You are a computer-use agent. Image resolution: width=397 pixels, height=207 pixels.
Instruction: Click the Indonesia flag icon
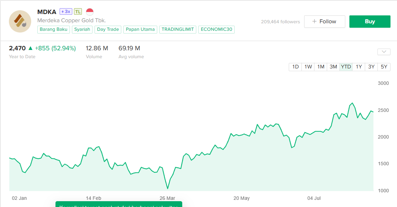(90, 12)
